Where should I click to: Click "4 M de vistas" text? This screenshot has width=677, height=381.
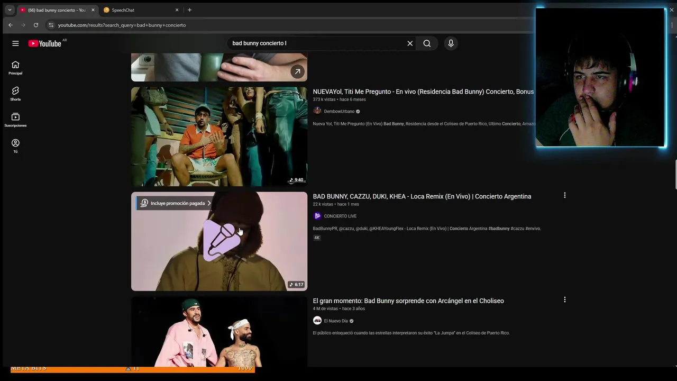coord(325,309)
